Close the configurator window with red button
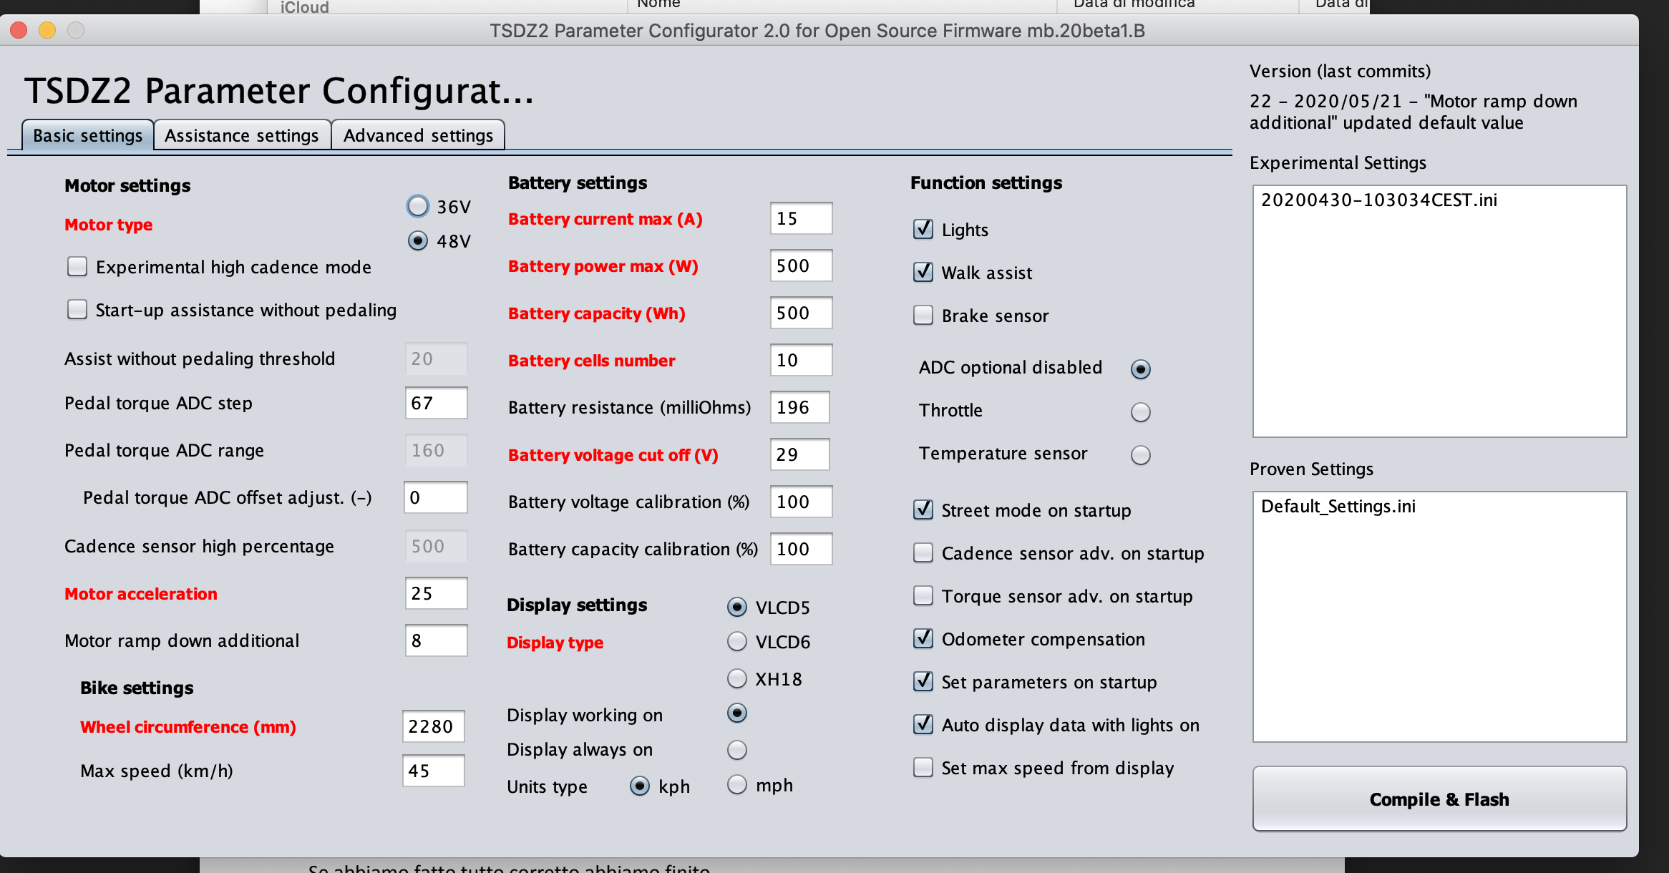Screen dimensions: 1669x873 point(19,30)
